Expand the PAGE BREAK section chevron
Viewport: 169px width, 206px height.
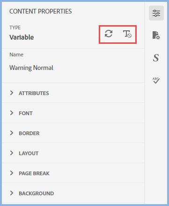(12, 173)
